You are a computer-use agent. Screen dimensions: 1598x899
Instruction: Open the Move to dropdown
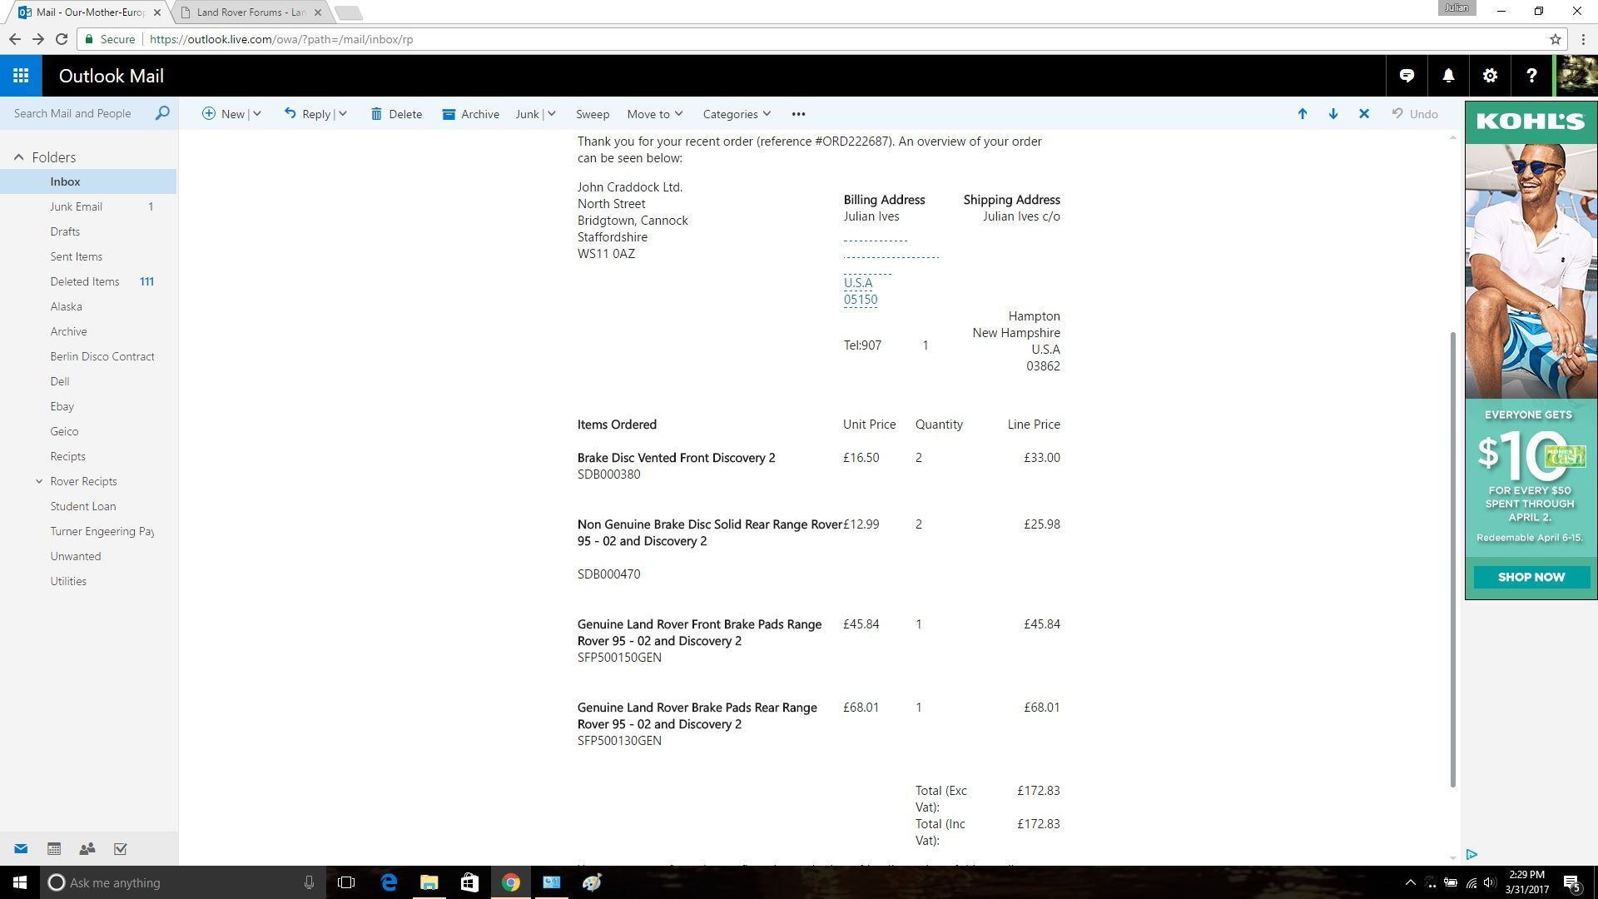click(x=654, y=114)
